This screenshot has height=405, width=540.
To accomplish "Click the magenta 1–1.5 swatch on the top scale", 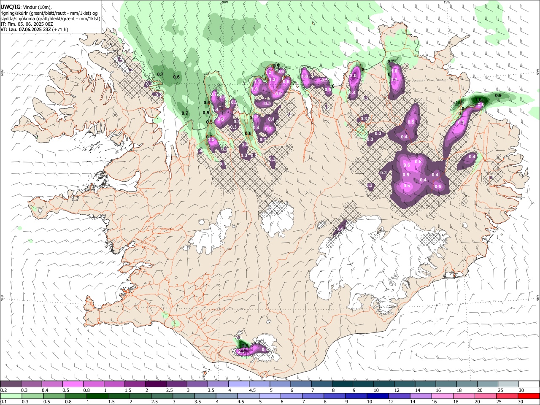I will [x=114, y=384].
